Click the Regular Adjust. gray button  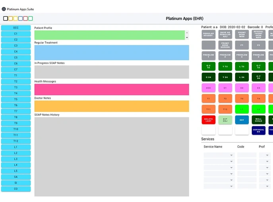pos(208,35)
